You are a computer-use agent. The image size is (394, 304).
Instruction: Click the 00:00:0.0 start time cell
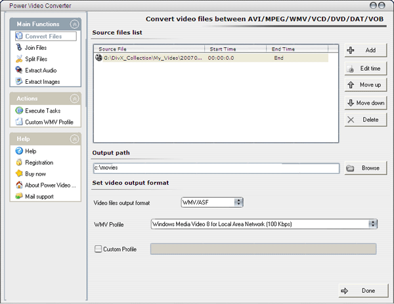point(221,58)
